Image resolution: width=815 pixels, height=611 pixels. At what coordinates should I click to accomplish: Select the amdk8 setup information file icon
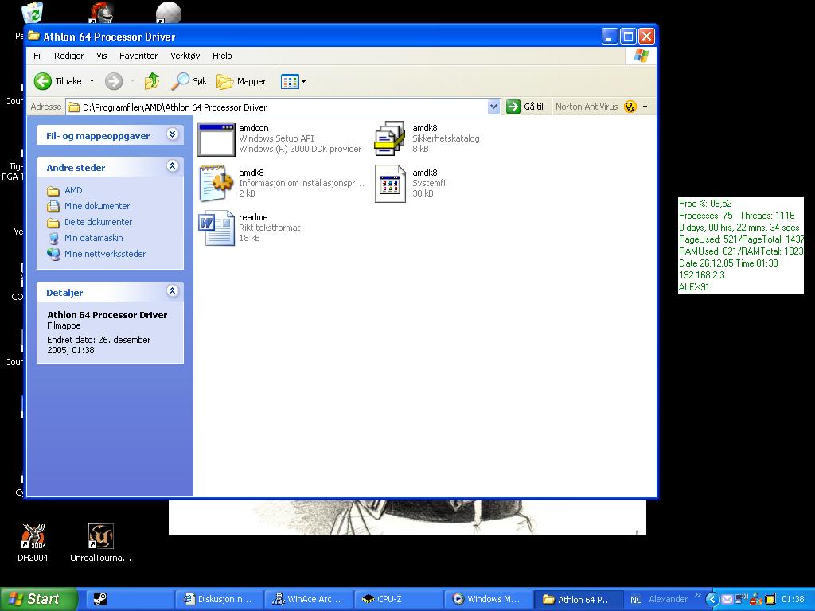[216, 183]
